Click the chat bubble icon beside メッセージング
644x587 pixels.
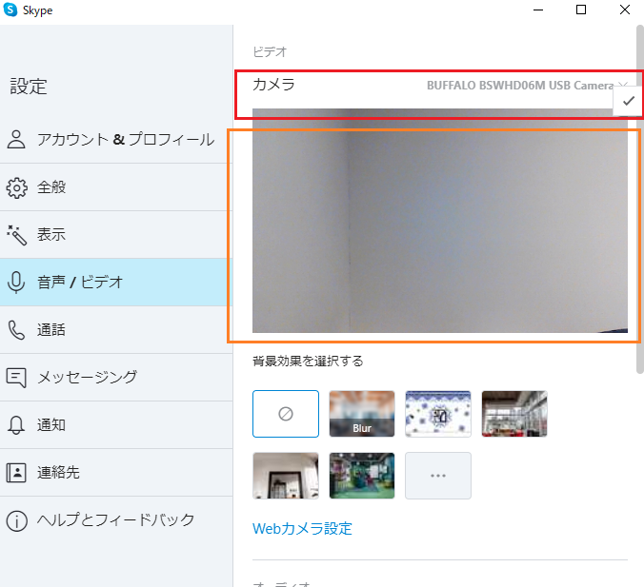click(16, 378)
